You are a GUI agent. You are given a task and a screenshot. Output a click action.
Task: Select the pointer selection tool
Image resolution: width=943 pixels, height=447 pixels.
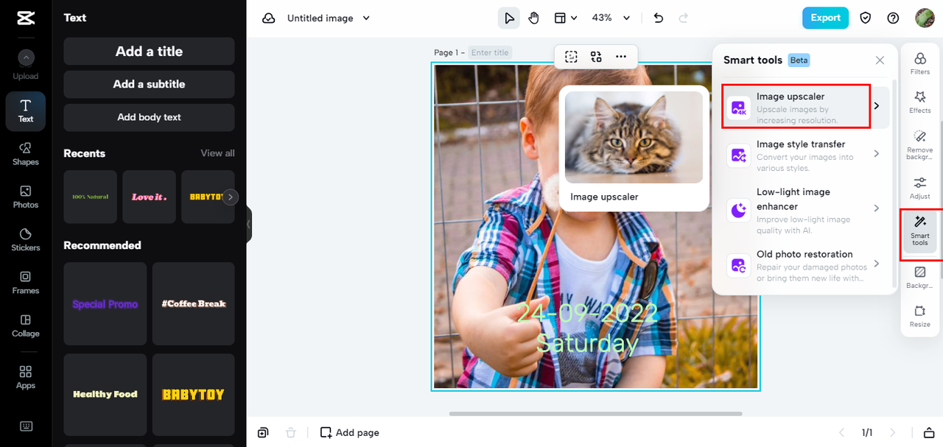[x=508, y=18]
